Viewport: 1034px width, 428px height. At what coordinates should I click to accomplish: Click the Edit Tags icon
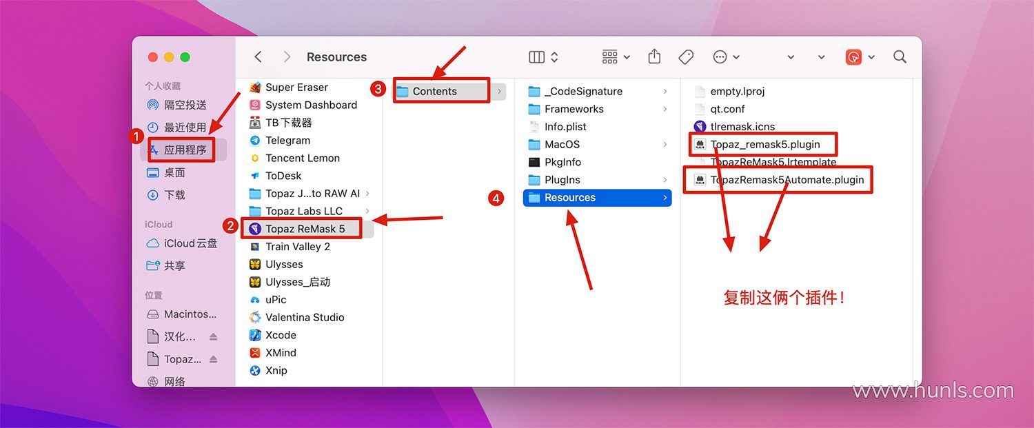(686, 57)
